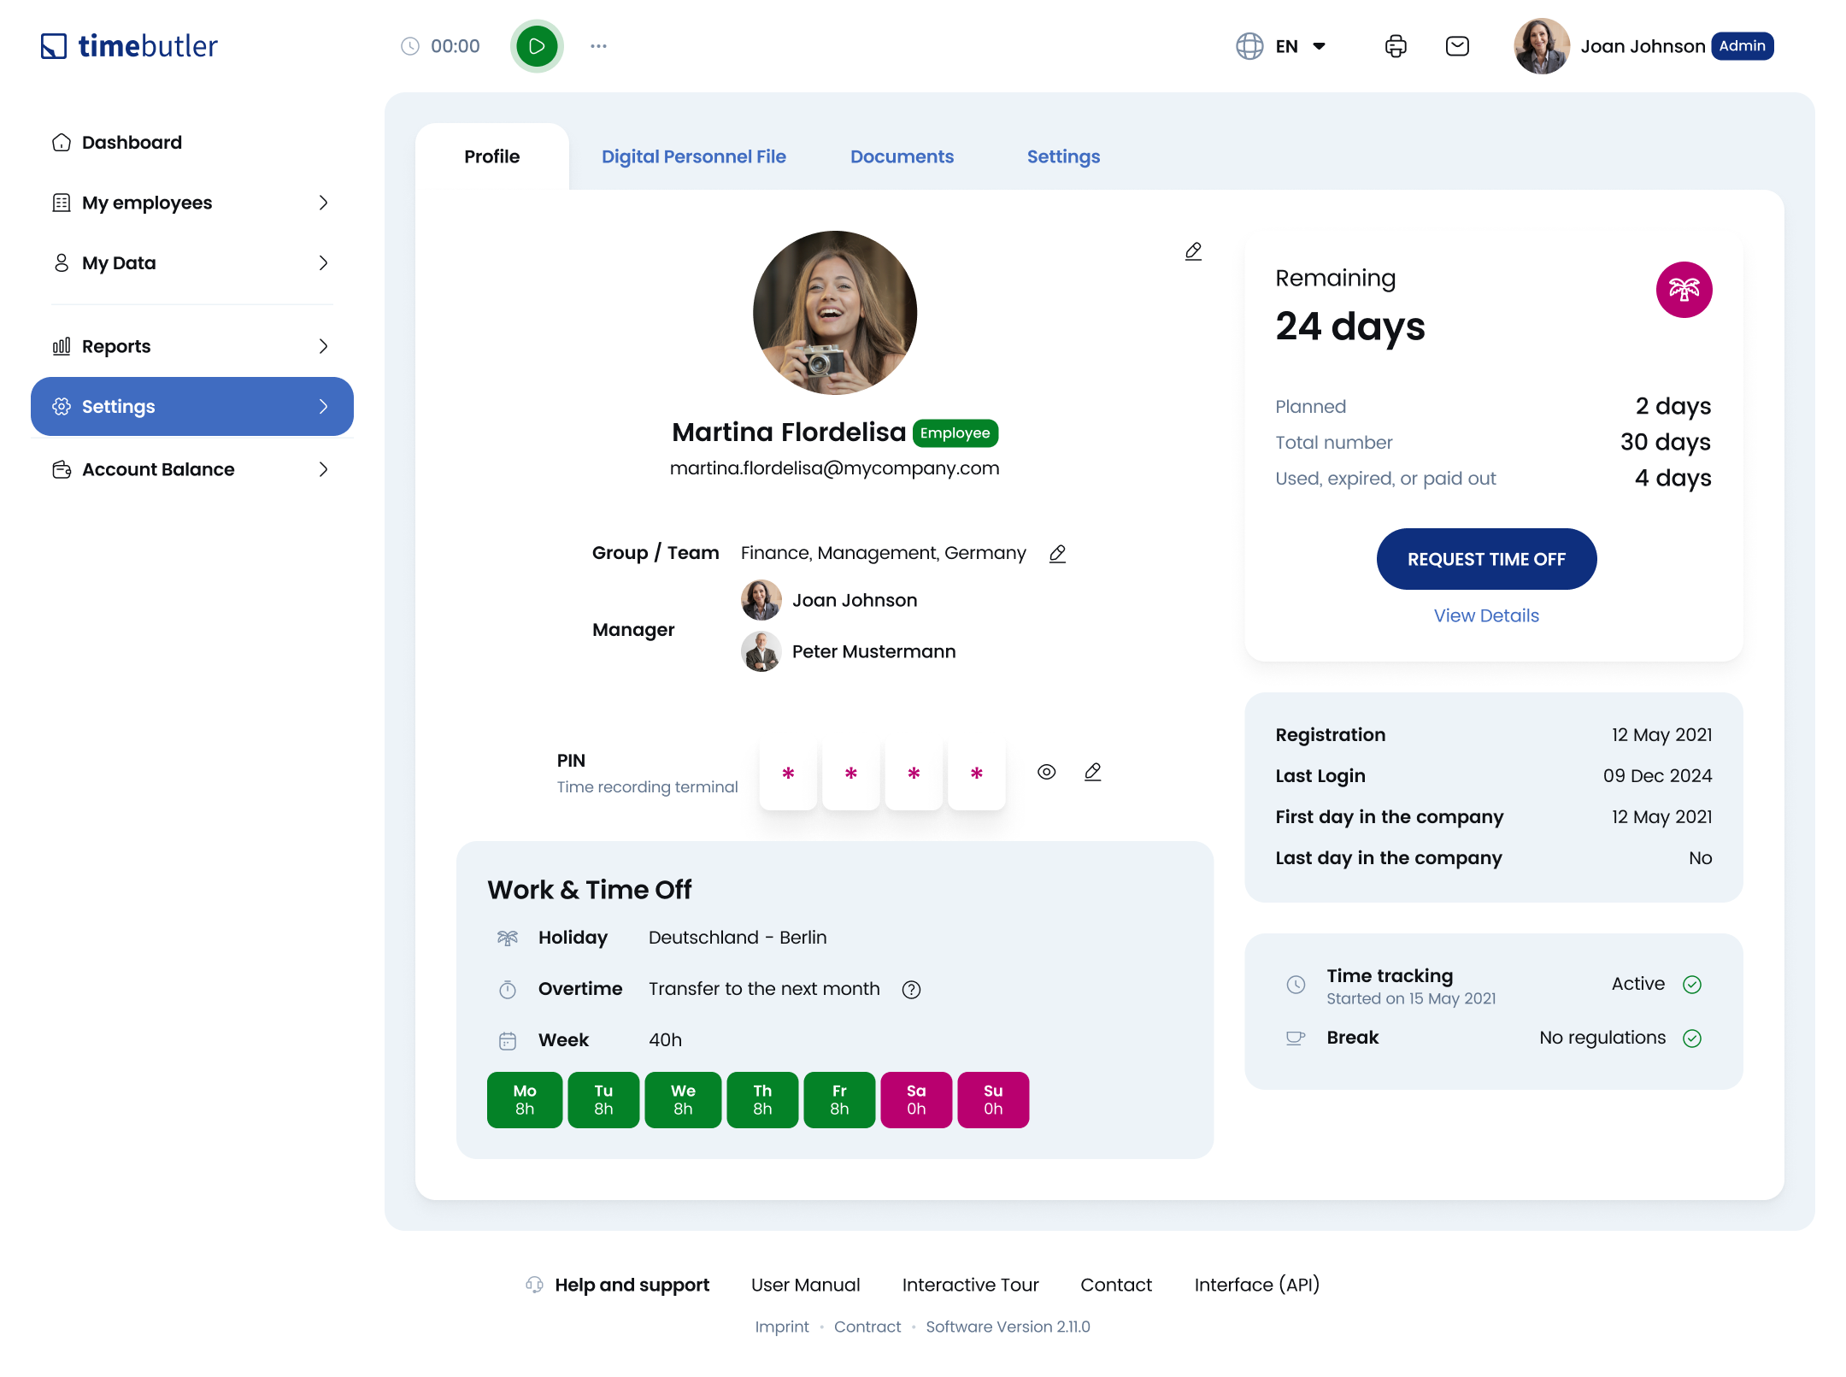Expand the My employees menu

tap(191, 203)
